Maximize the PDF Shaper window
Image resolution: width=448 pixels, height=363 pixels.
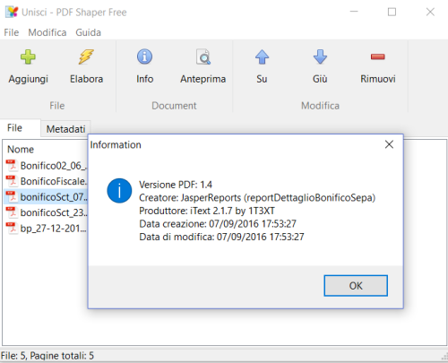coord(392,12)
